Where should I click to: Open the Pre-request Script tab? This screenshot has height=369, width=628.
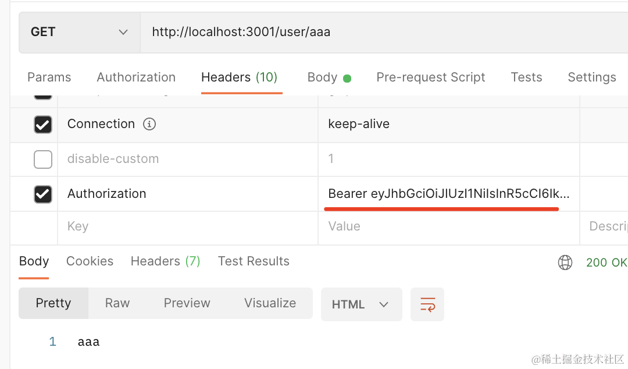(430, 77)
